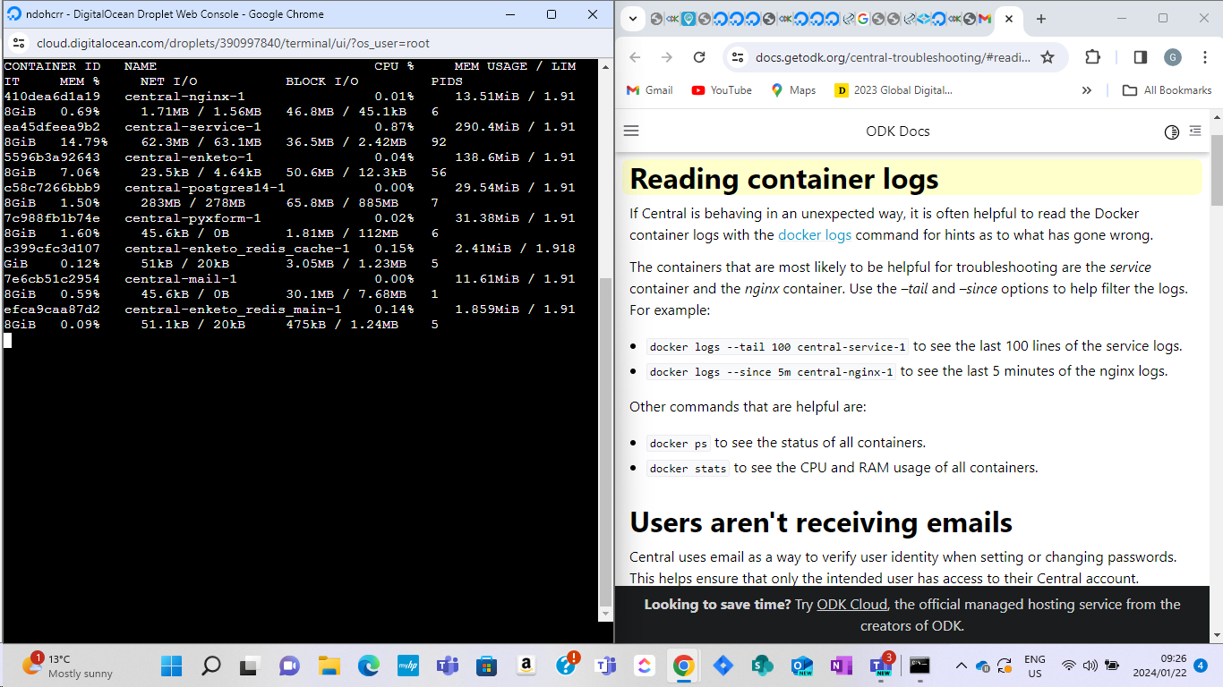Open the Gmail bookmark
The height and width of the screenshot is (687, 1223).
pyautogui.click(x=649, y=90)
